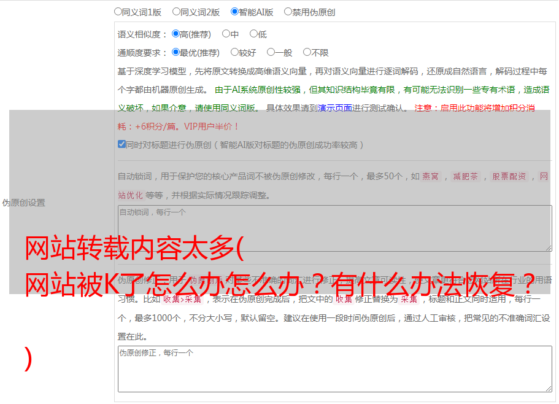Set 语义相似度 to 高(推荐)
Screen dimensions: 559x404
pyautogui.click(x=175, y=34)
